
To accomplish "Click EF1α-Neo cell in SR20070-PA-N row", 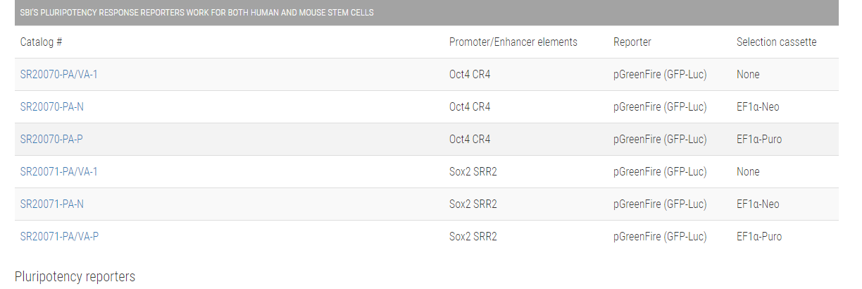I will pos(758,106).
